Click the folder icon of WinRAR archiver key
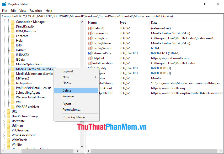Screen dimensions: 224x154 pos(13,107)
